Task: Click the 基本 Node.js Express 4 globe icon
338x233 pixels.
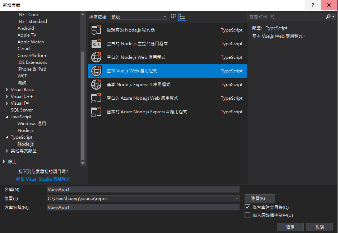Action: tap(96, 84)
